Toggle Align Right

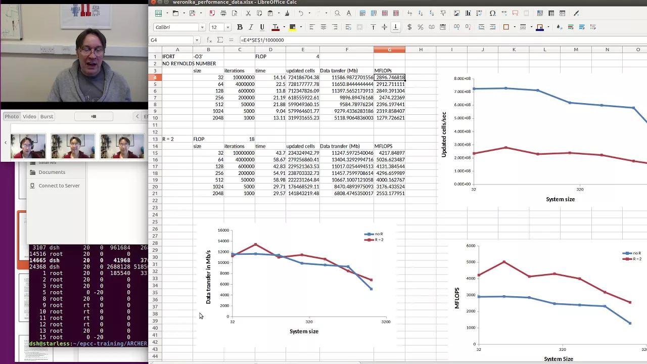coord(334,27)
